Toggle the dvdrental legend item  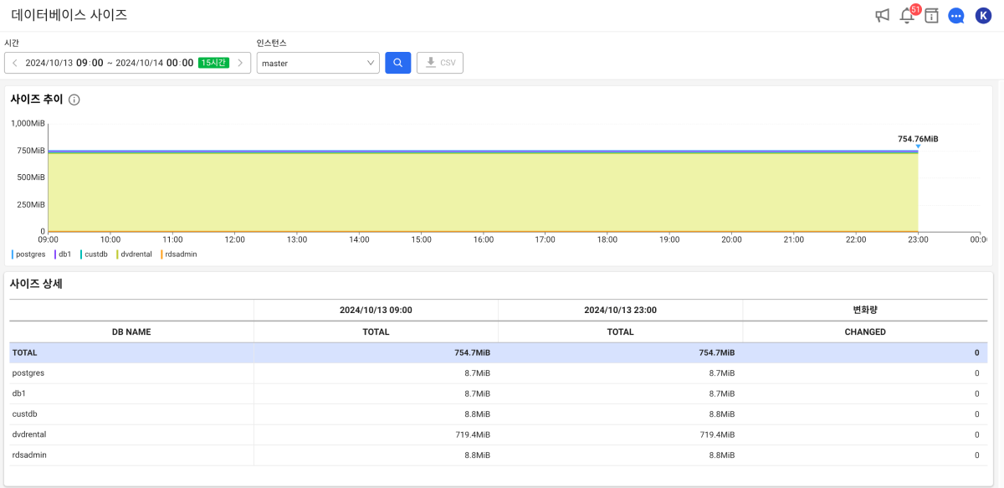[x=135, y=254]
